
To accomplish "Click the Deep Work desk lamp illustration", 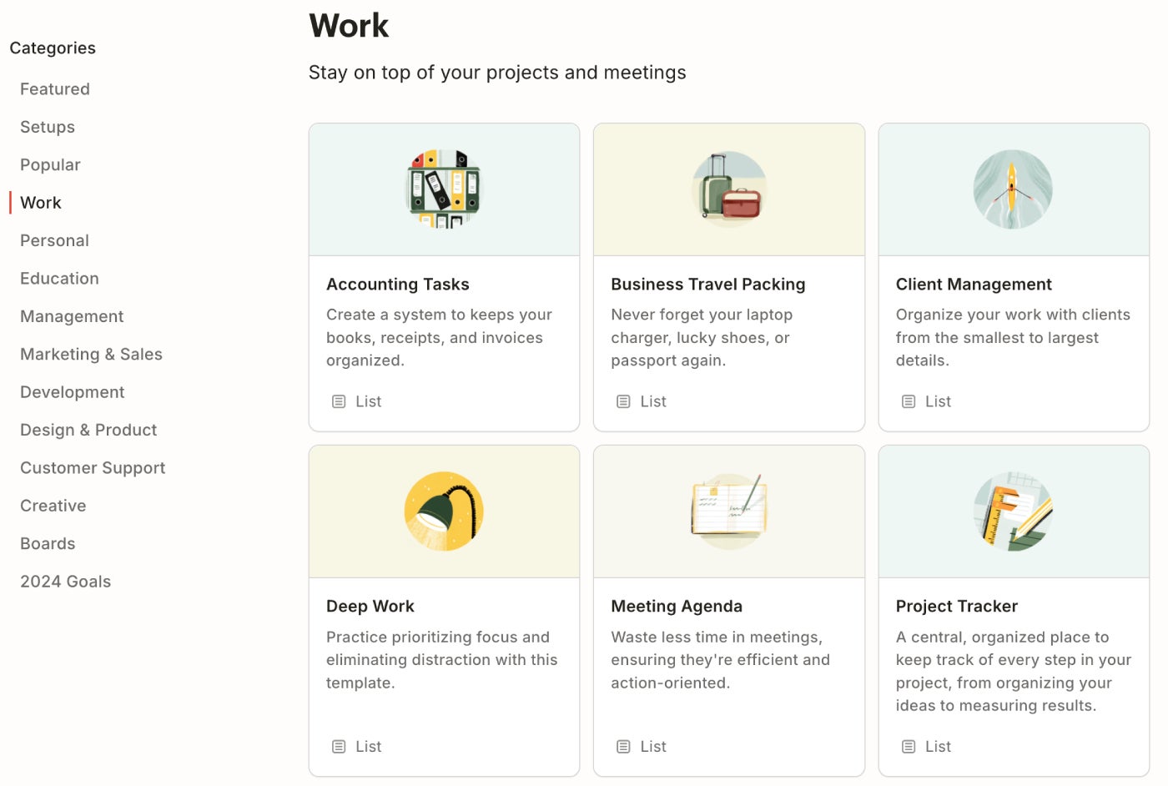I will coord(444,511).
